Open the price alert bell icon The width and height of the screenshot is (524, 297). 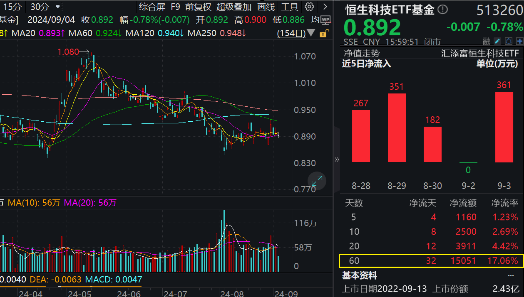(508, 41)
